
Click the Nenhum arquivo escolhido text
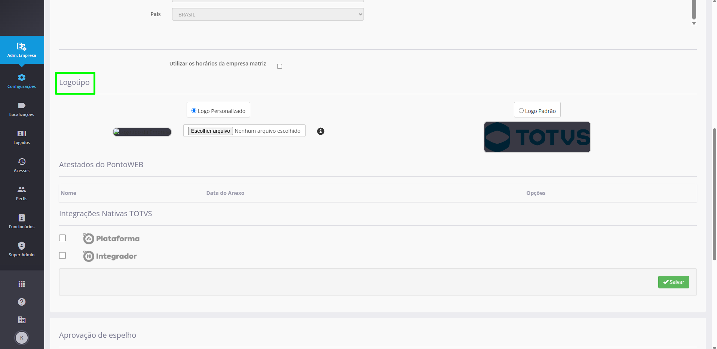click(x=267, y=131)
